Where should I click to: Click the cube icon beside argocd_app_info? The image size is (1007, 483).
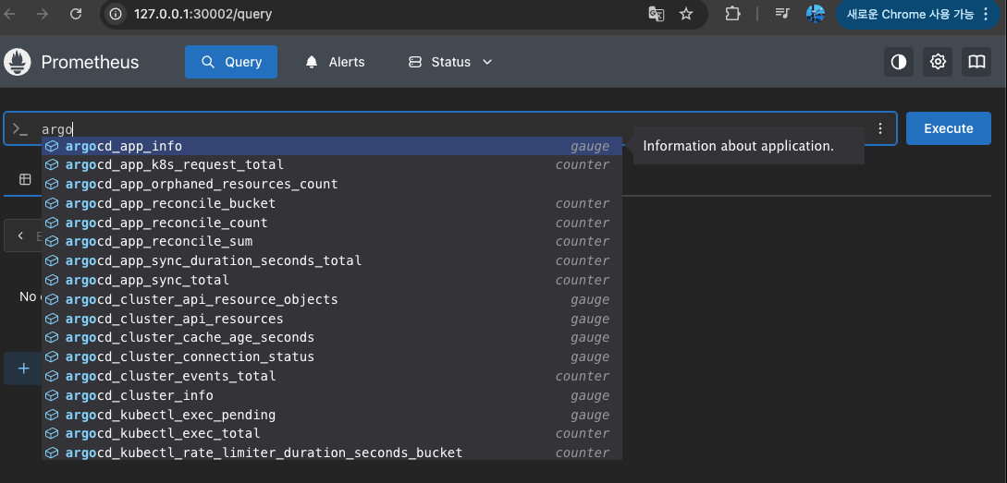click(52, 146)
